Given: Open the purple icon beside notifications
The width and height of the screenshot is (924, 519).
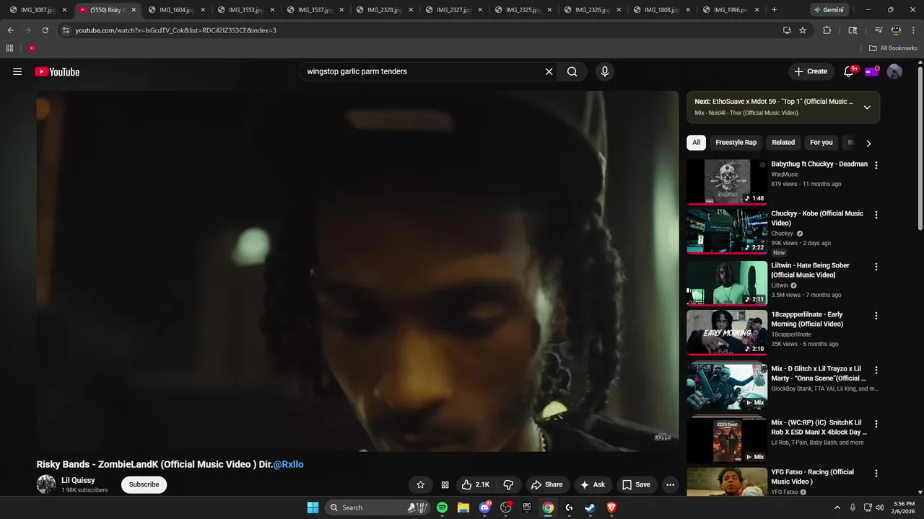Looking at the screenshot, I should coord(872,71).
